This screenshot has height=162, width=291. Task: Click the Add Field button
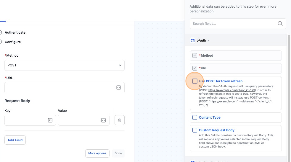pyautogui.click(x=15, y=140)
